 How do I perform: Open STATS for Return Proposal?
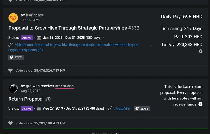point(142,108)
